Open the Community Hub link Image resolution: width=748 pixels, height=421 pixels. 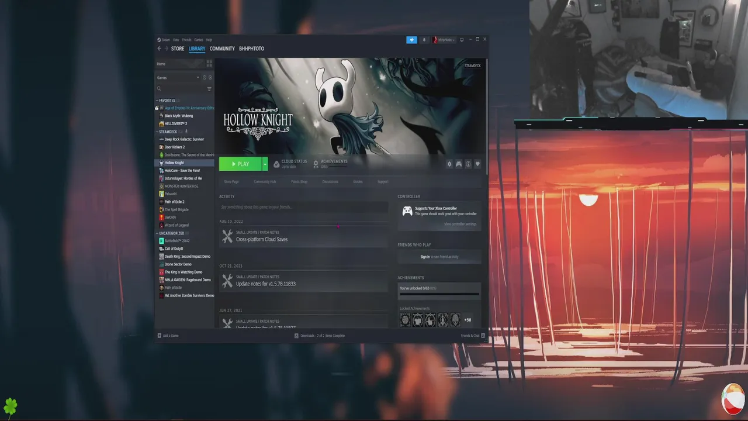(x=265, y=182)
